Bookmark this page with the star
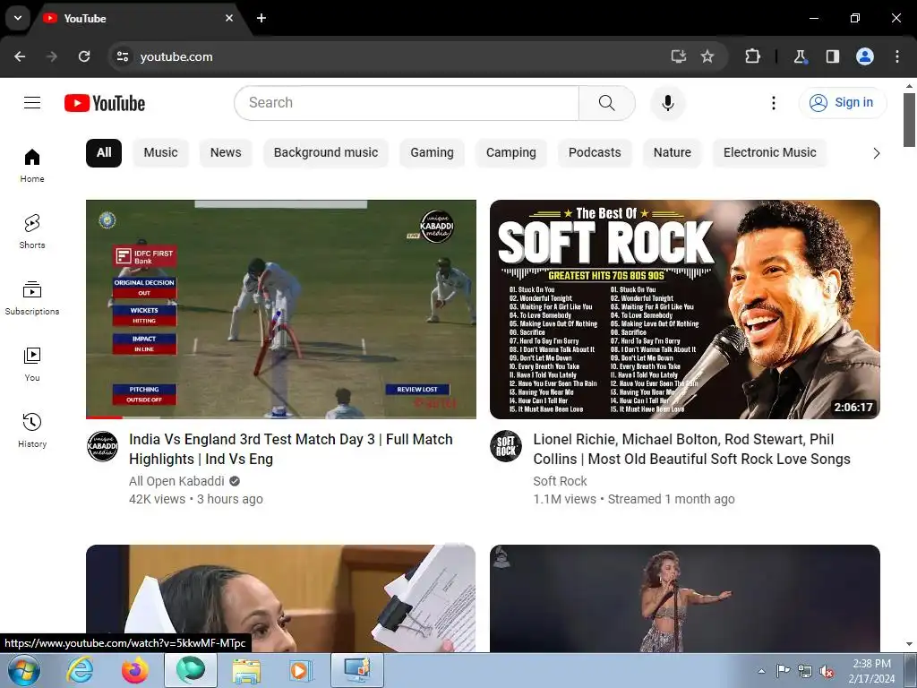Viewport: 917px width, 688px height. pyautogui.click(x=707, y=56)
